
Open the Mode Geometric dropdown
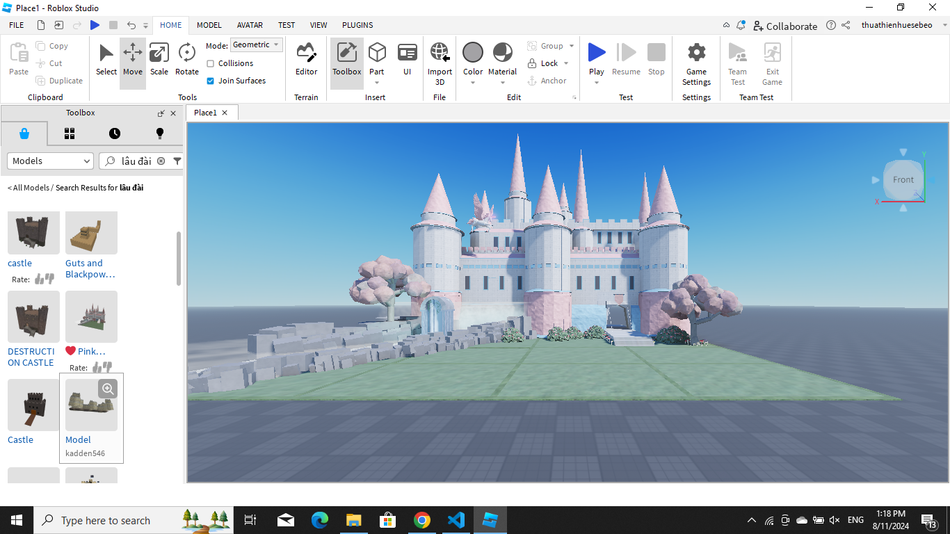pyautogui.click(x=256, y=44)
